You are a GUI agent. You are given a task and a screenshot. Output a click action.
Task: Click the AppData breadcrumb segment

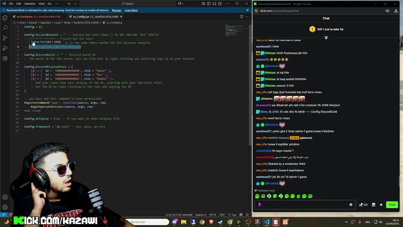[46, 23]
